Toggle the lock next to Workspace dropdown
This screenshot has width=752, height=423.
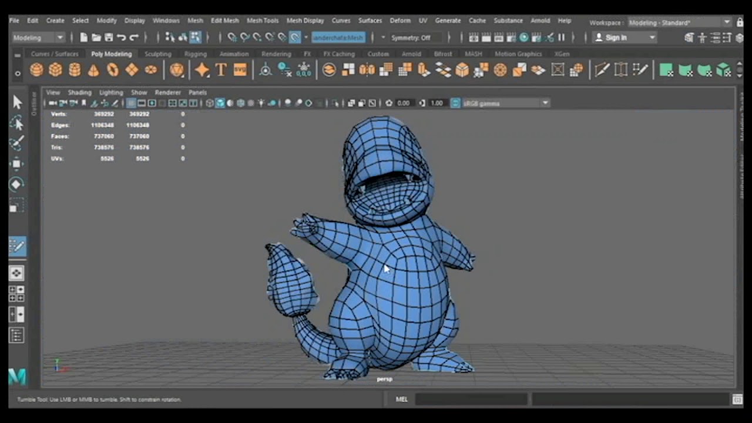740,22
